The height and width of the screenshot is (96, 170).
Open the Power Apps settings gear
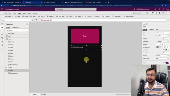pos(159,9)
